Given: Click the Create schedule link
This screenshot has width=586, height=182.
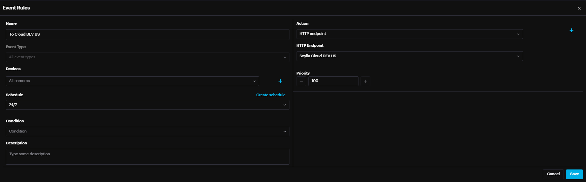Looking at the screenshot, I should [271, 95].
